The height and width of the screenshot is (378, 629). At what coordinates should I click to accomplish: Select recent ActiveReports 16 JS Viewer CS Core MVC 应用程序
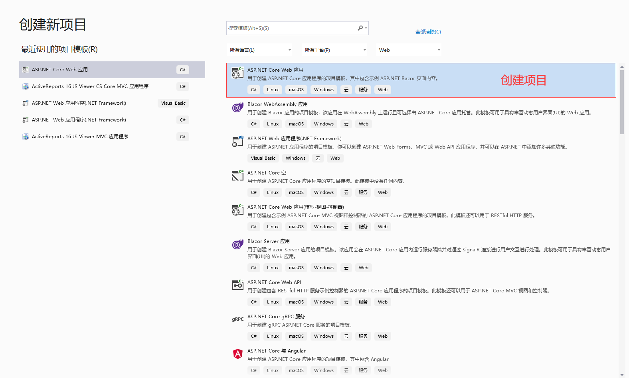coord(112,86)
